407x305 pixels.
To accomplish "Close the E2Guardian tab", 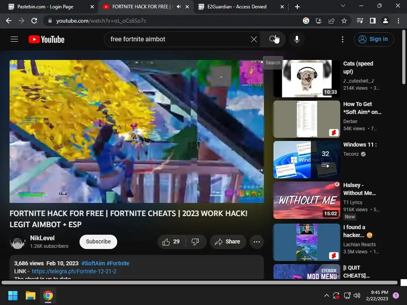I will pos(282,7).
